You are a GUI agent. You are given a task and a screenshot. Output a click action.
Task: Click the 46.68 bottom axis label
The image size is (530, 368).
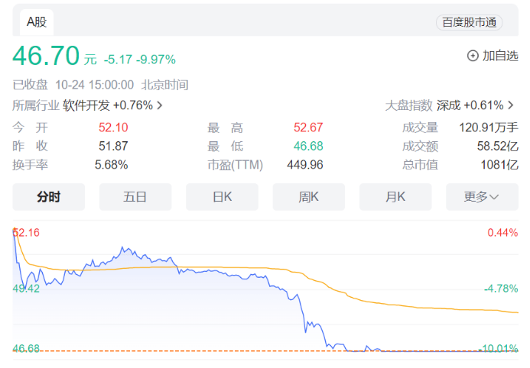click(x=25, y=348)
